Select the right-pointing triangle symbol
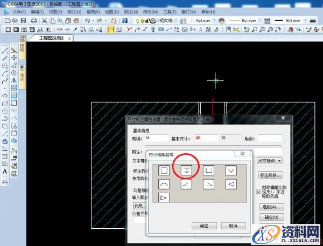The height and width of the screenshot is (246, 323). pyautogui.click(x=164, y=198)
